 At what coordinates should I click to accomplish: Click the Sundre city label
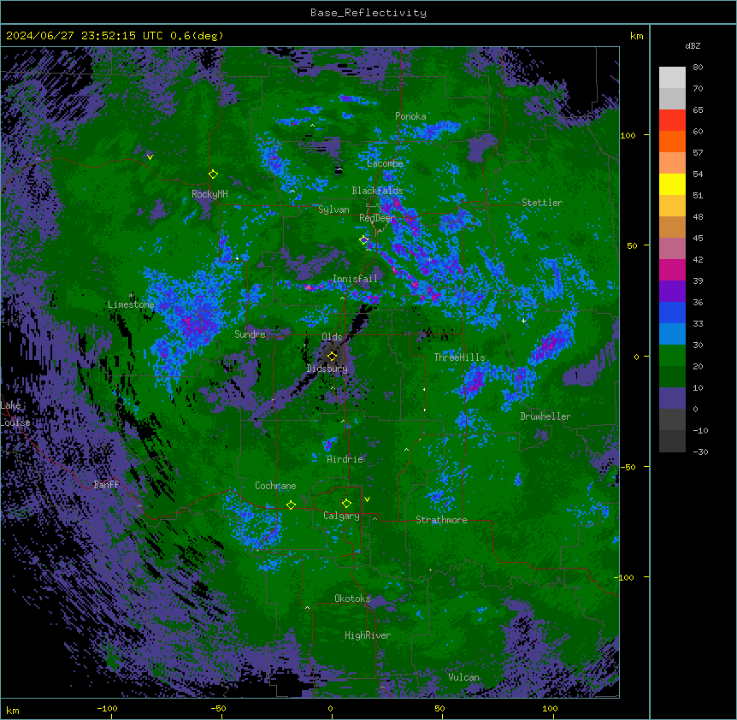(250, 334)
